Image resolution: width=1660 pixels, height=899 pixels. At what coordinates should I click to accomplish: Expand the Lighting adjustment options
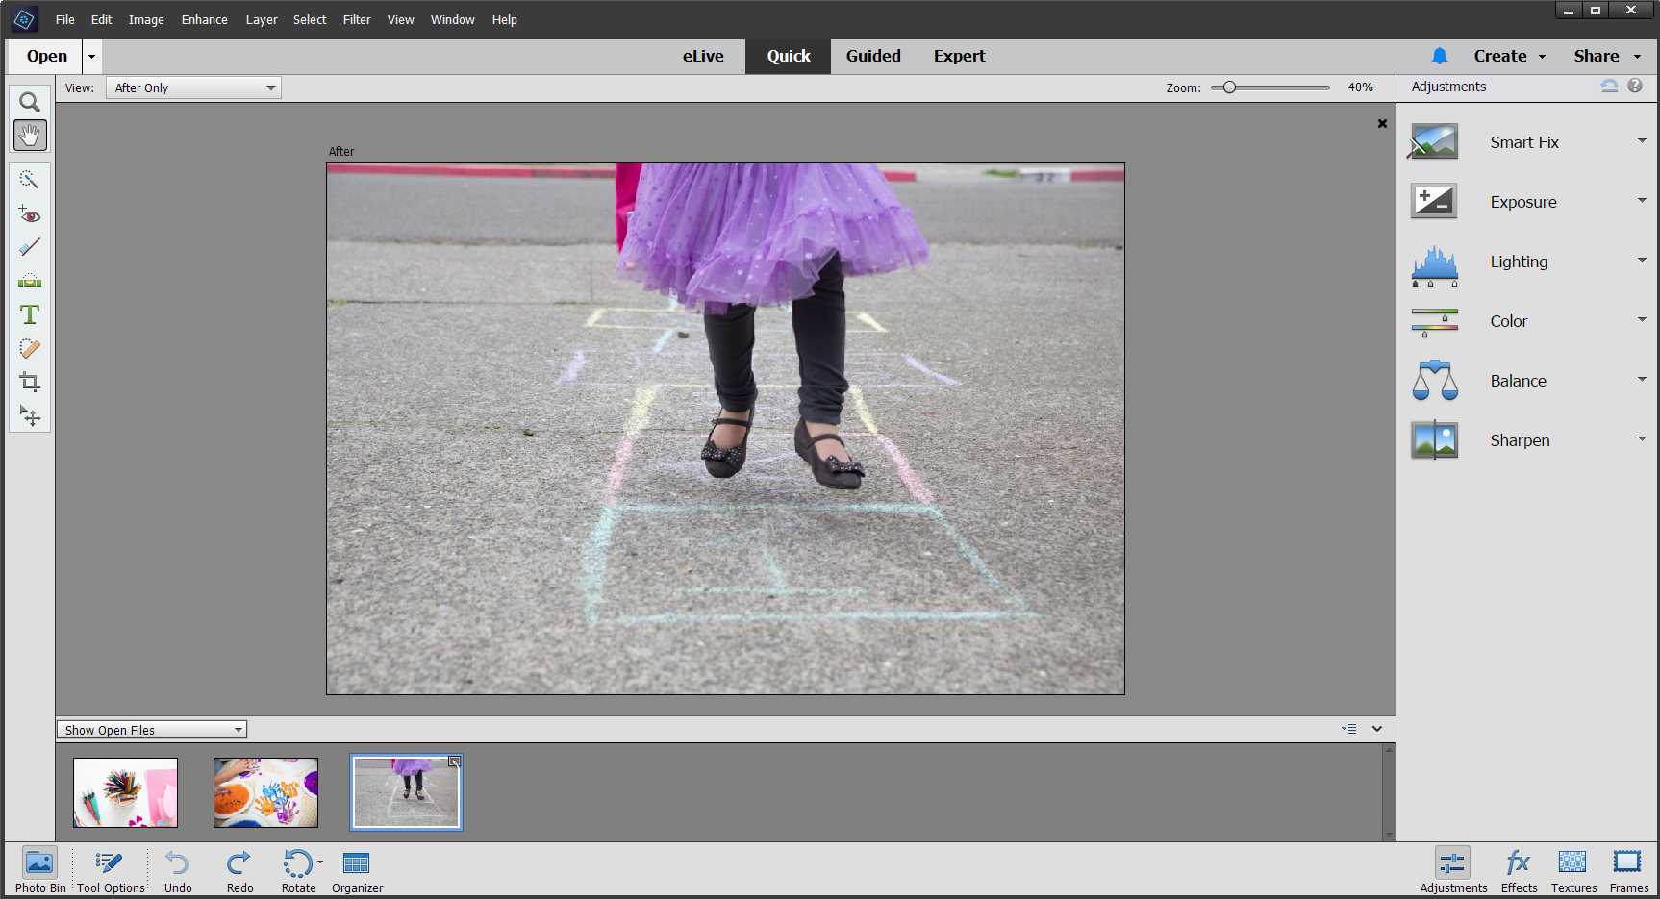pyautogui.click(x=1640, y=261)
